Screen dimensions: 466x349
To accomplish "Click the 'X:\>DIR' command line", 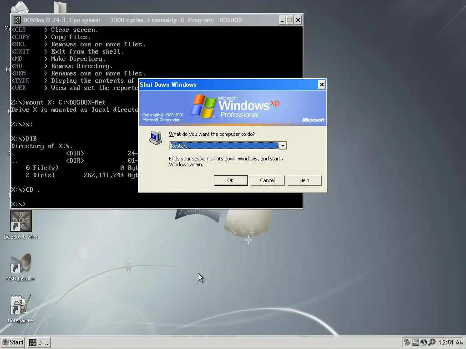I will pyautogui.click(x=24, y=139).
